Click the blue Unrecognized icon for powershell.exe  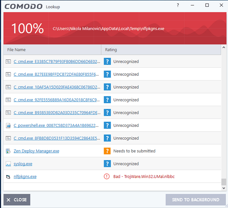[x=107, y=125]
